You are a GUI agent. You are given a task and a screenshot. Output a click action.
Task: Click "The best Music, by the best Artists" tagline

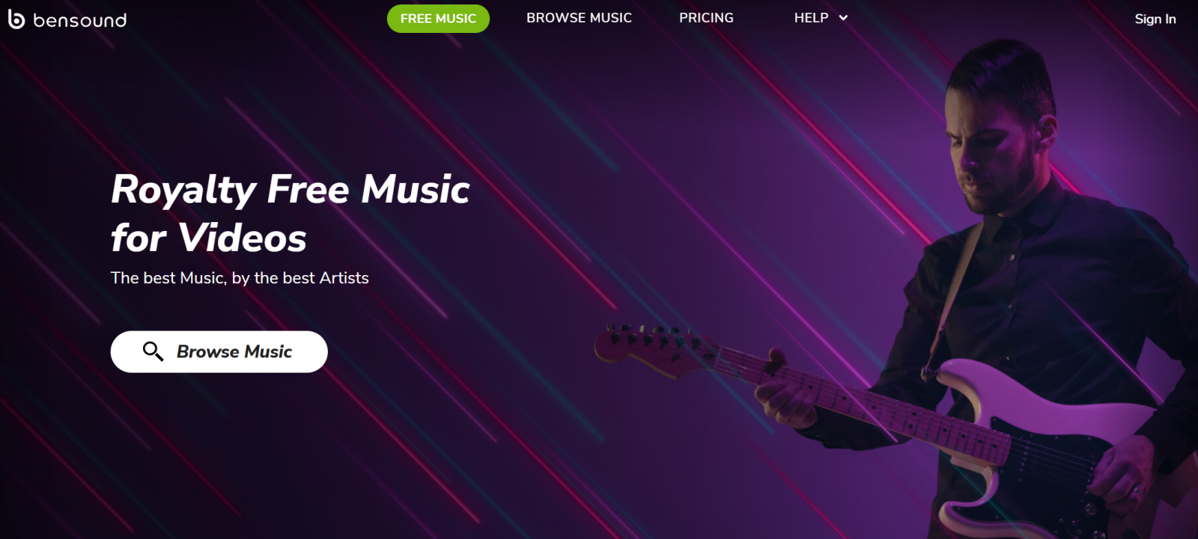(x=240, y=278)
